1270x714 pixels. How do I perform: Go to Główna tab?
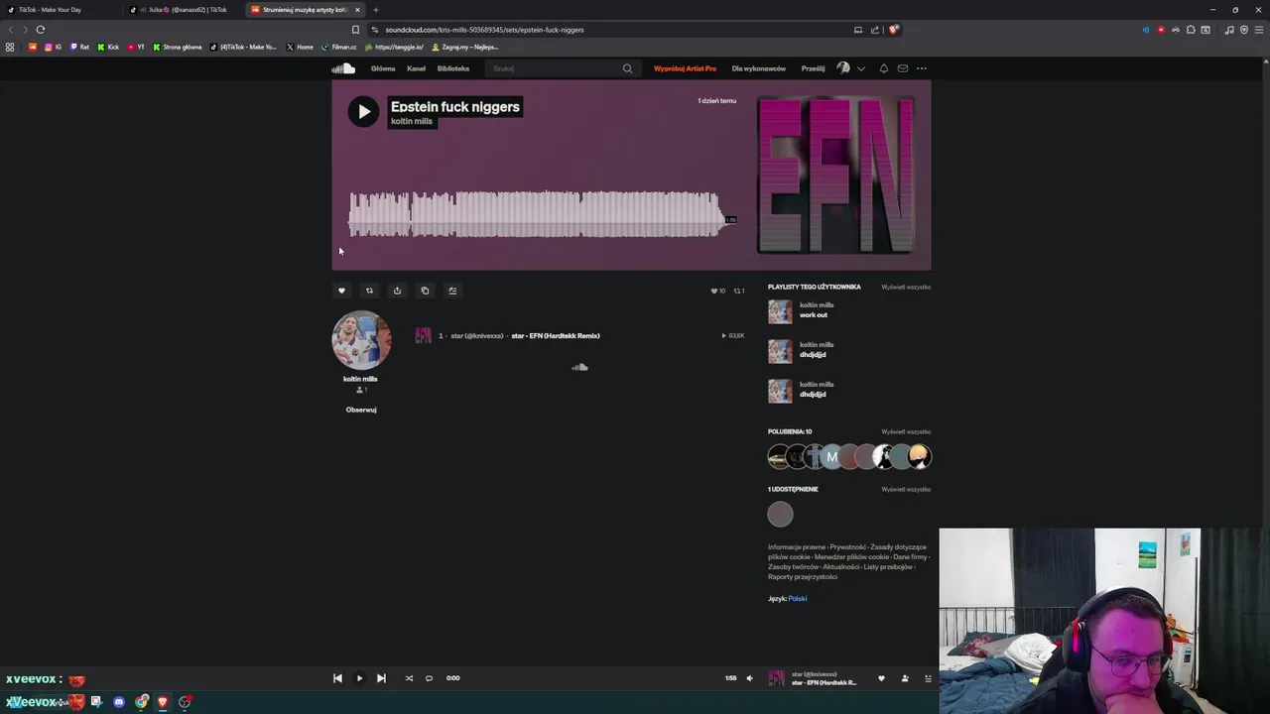pos(383,68)
